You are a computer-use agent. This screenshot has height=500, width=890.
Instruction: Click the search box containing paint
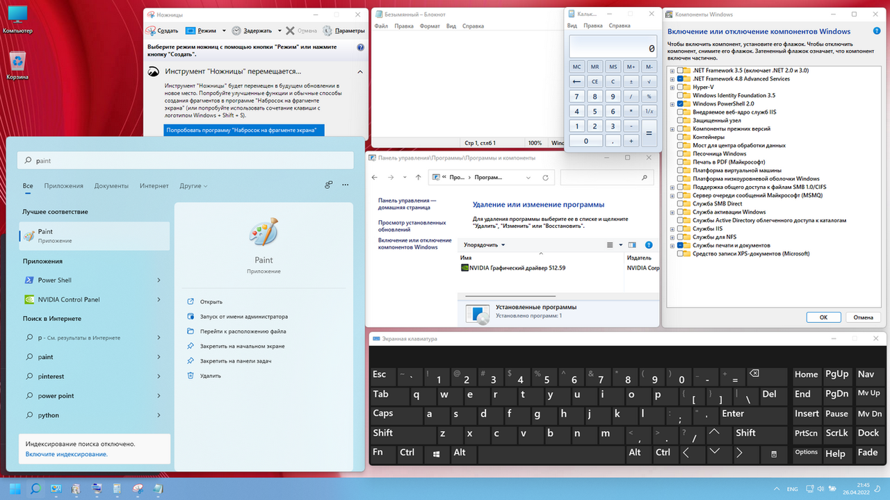pos(185,160)
